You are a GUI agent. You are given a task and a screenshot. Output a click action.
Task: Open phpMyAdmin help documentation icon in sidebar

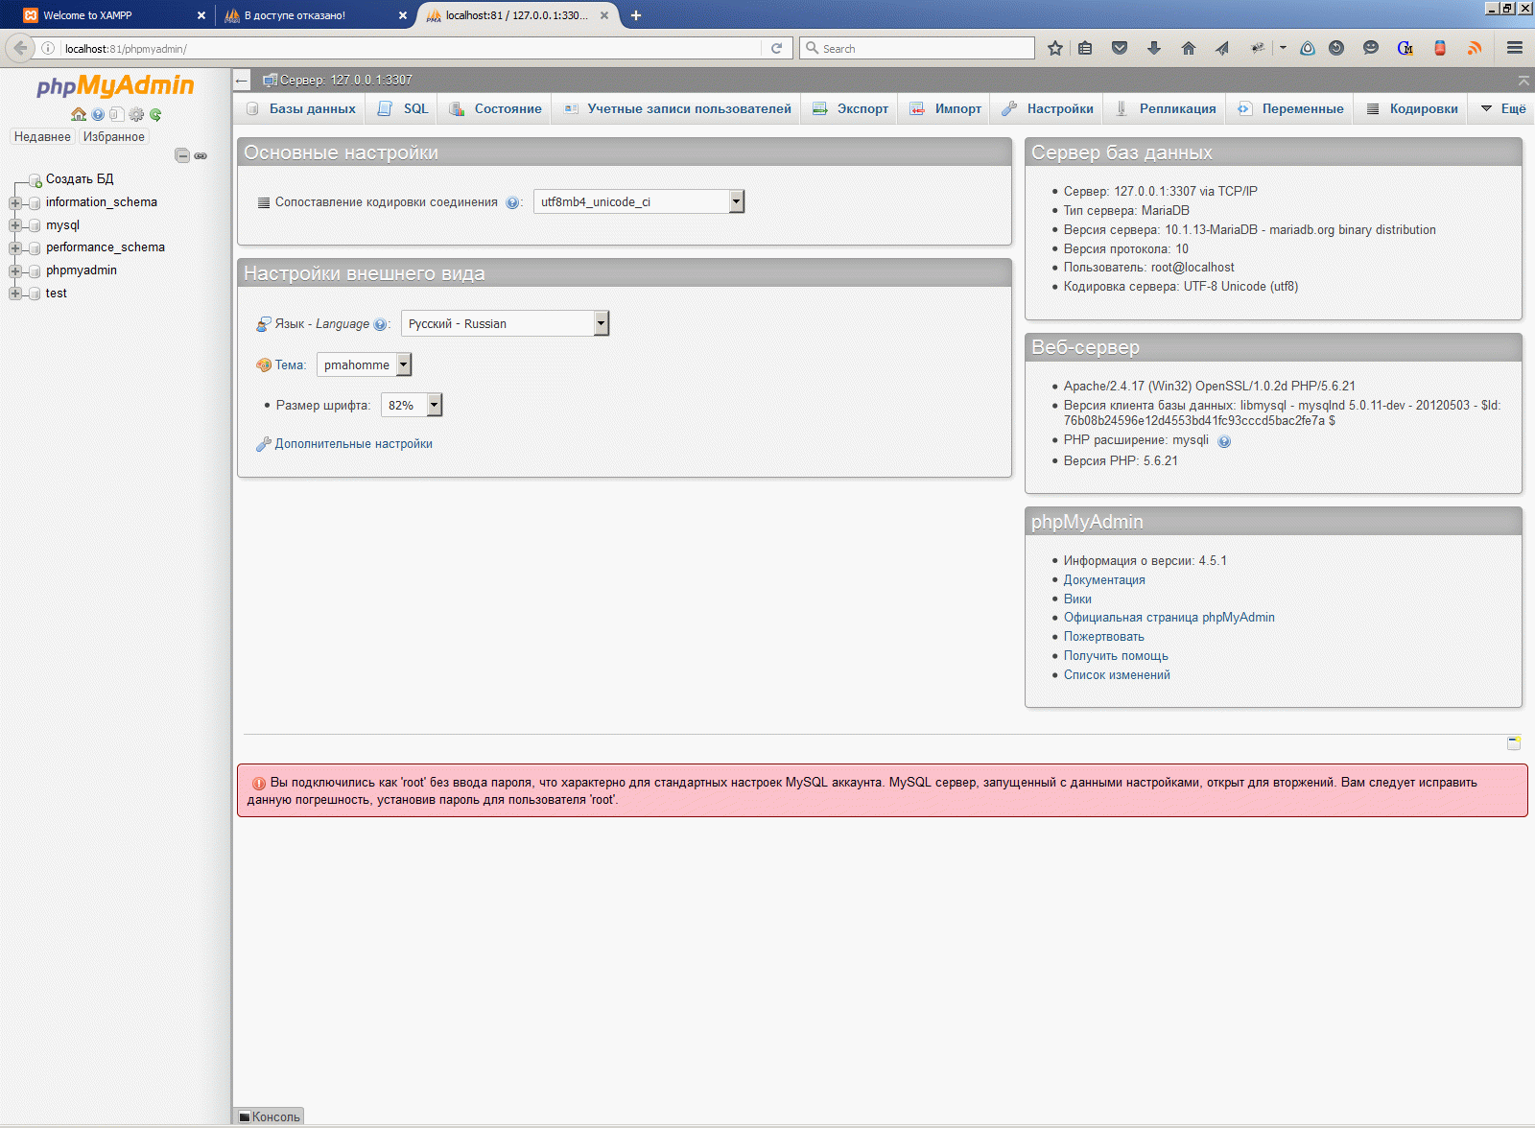tap(98, 114)
